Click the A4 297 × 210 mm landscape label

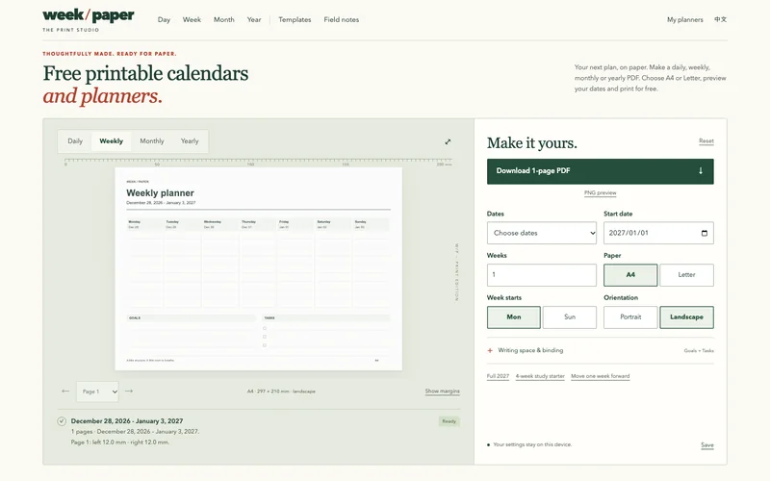[281, 392]
